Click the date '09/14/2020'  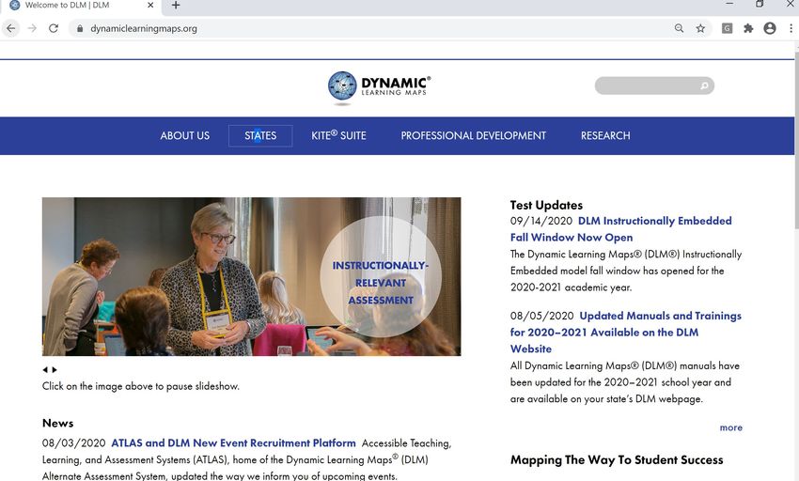tap(541, 221)
